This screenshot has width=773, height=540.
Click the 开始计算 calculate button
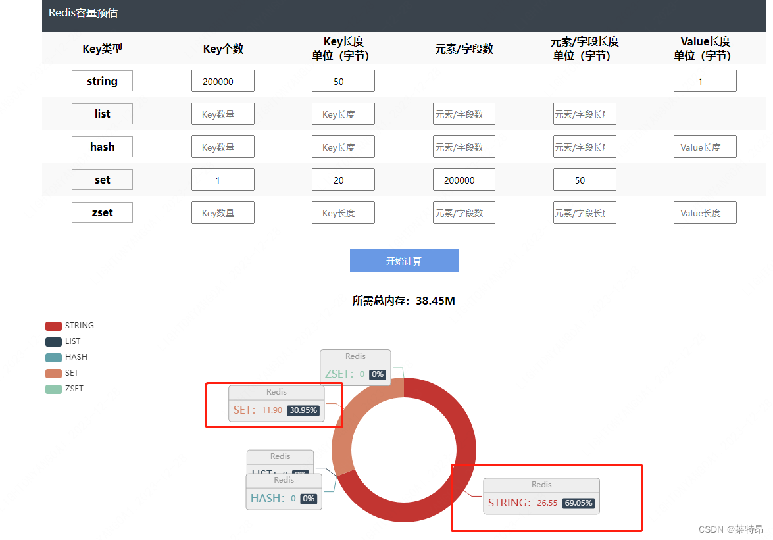pos(403,260)
